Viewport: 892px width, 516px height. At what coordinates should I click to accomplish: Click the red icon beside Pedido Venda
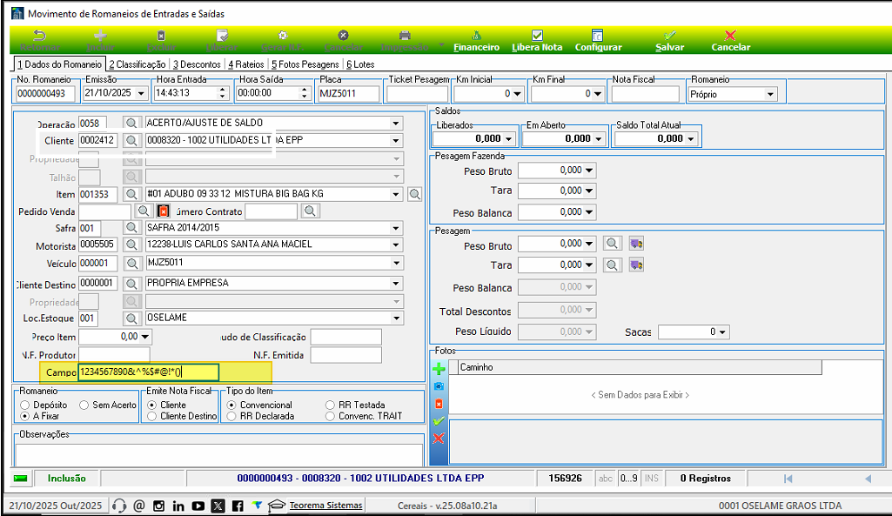(x=164, y=211)
